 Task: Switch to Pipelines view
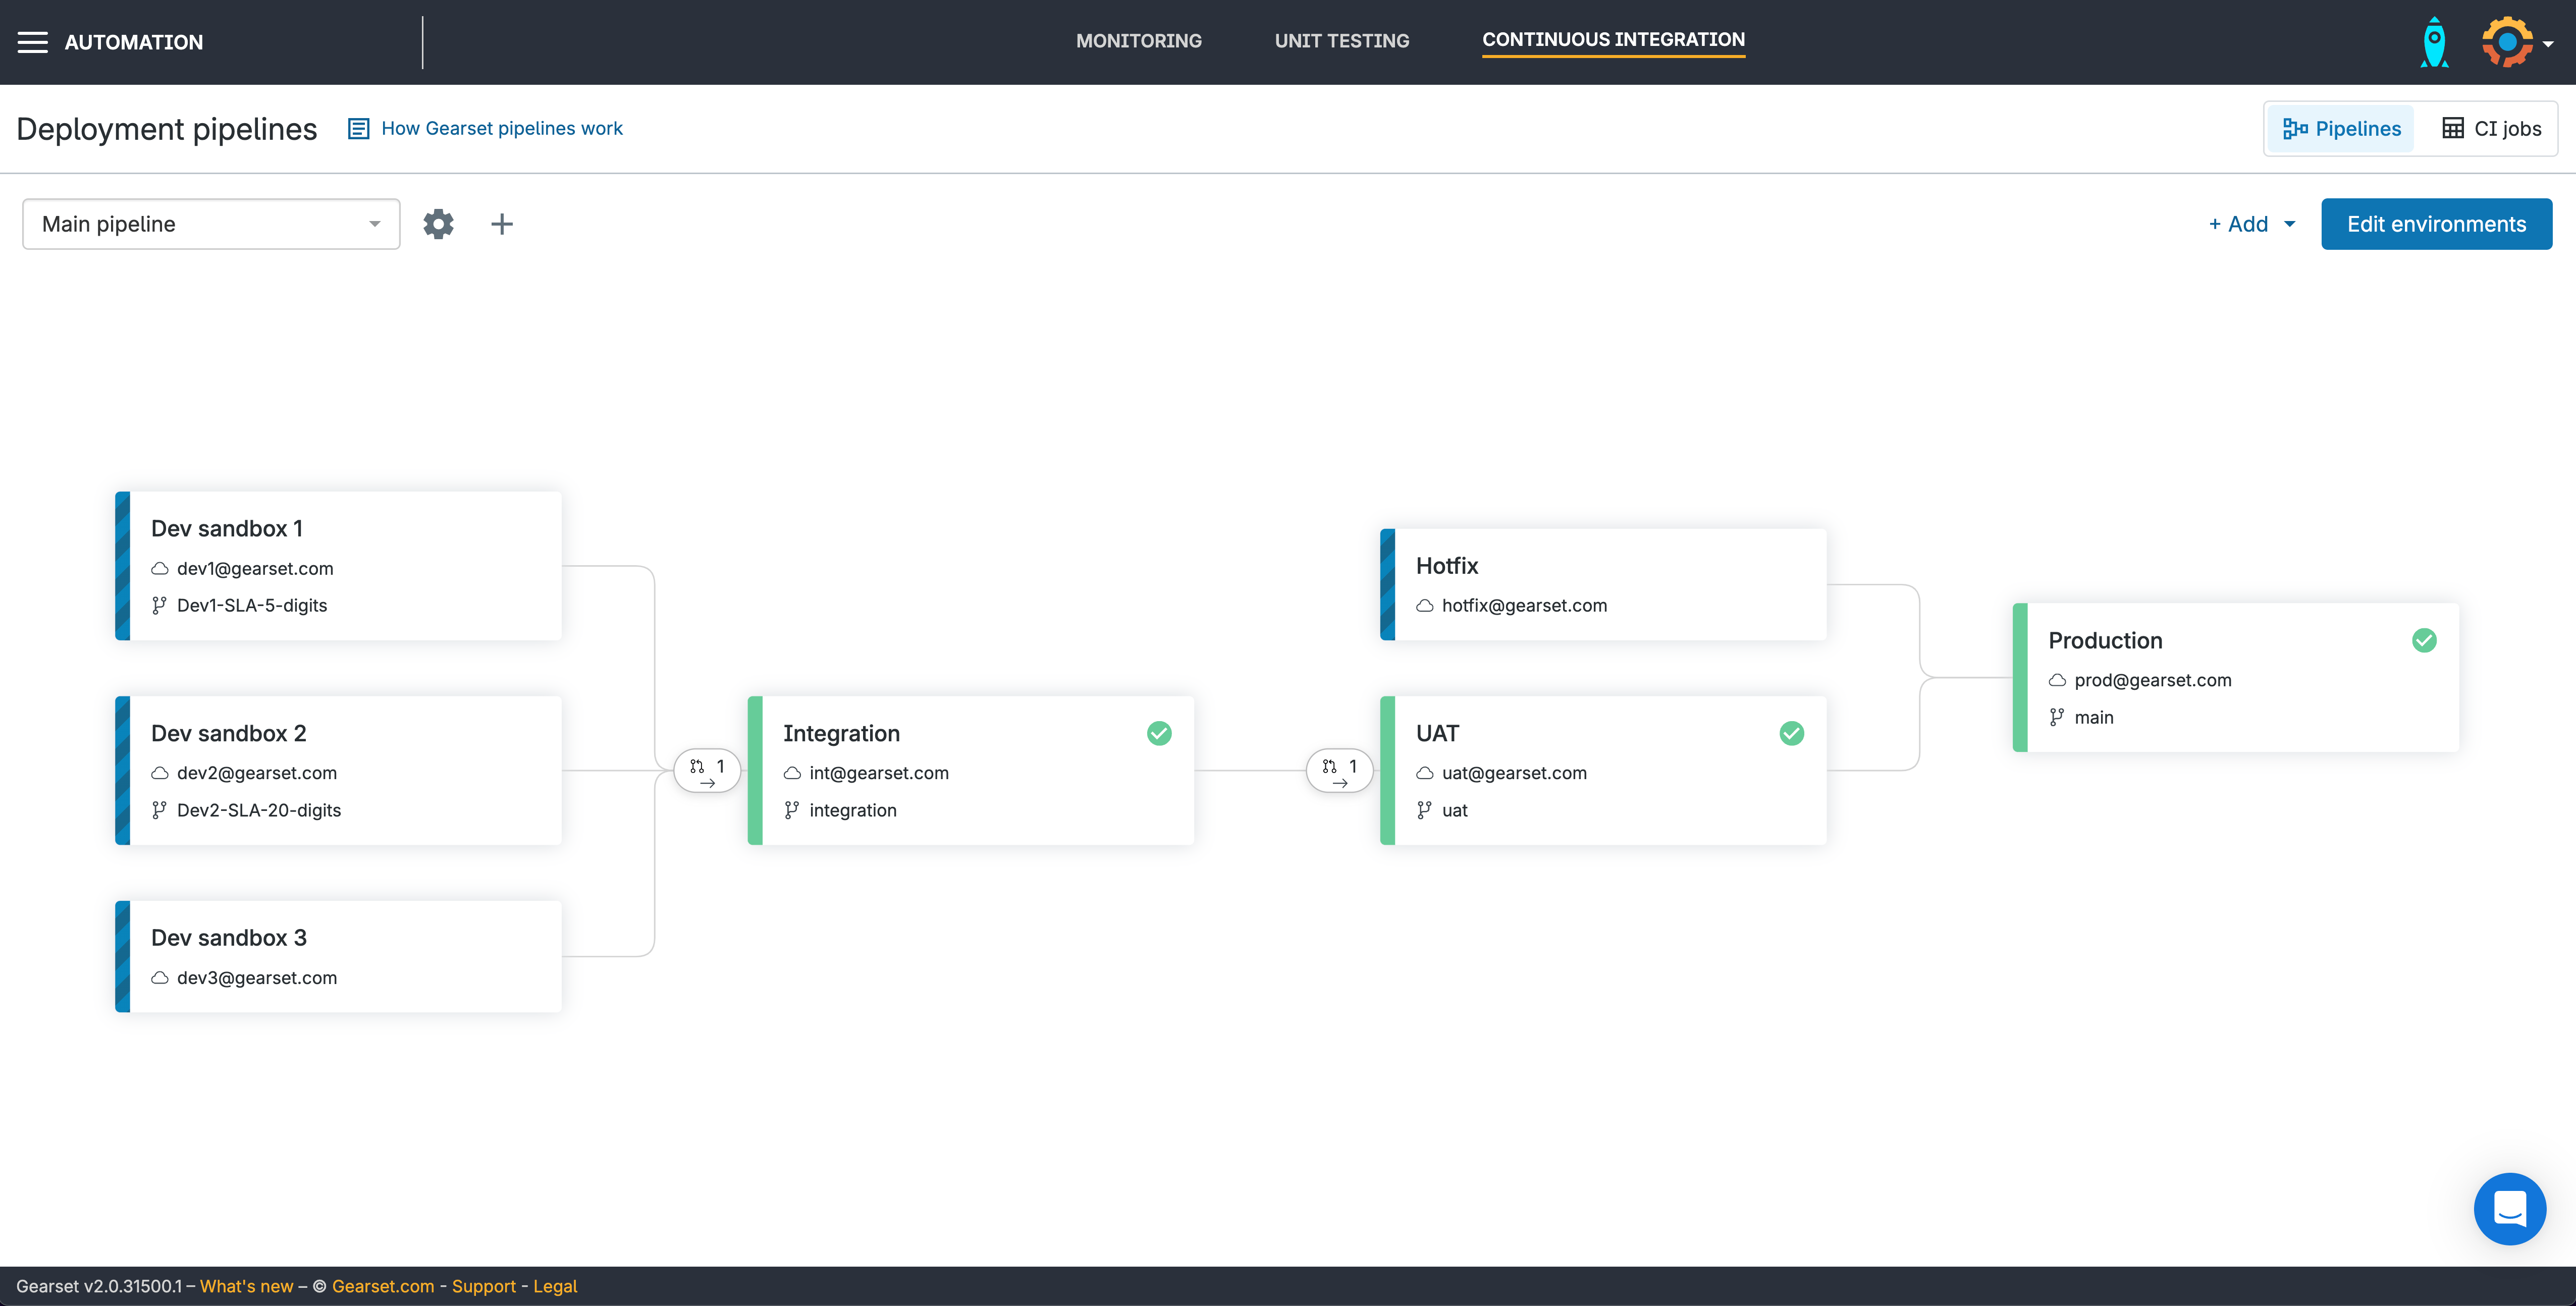pos(2341,129)
